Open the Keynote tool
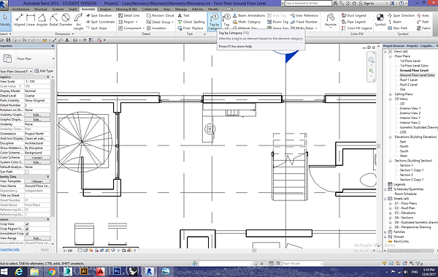Viewport: 438px width, 277px height. coord(331,20)
